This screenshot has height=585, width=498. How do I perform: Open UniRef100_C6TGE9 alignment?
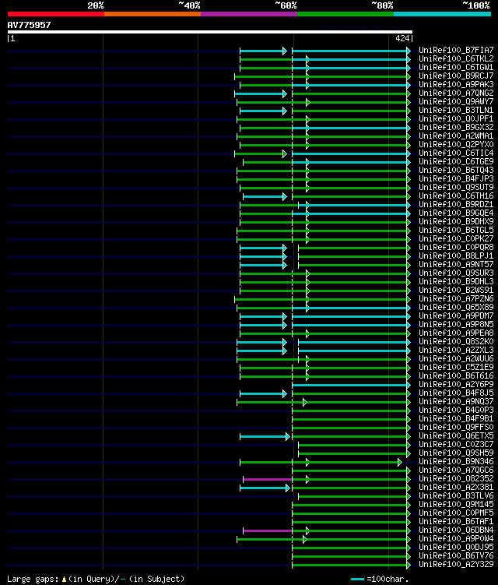coord(456,161)
